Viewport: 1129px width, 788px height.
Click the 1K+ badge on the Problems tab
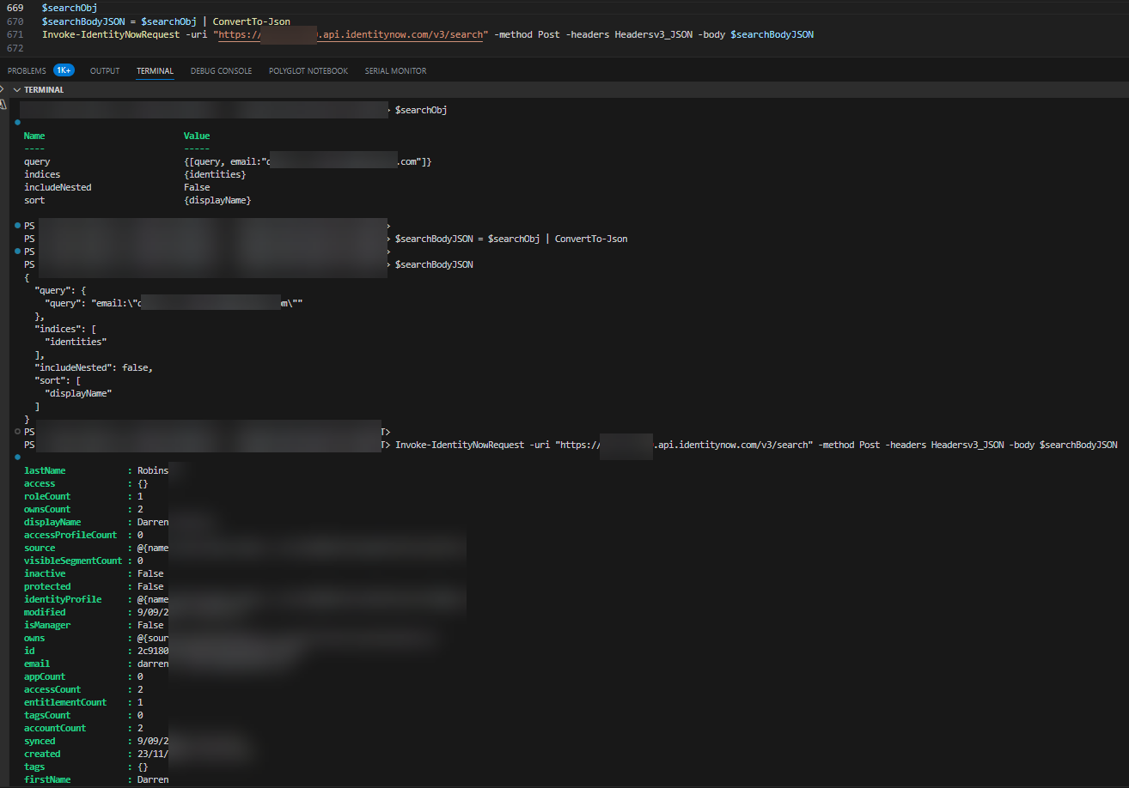point(64,70)
